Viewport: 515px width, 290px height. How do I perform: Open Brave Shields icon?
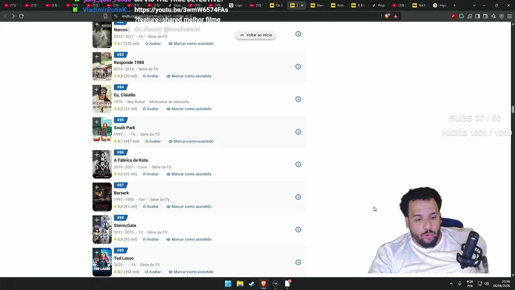[387, 16]
